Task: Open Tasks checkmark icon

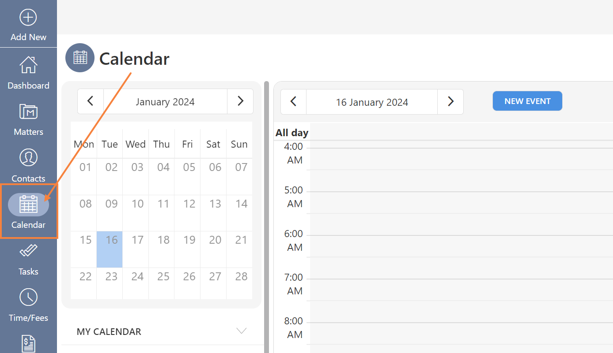Action: pos(28,251)
